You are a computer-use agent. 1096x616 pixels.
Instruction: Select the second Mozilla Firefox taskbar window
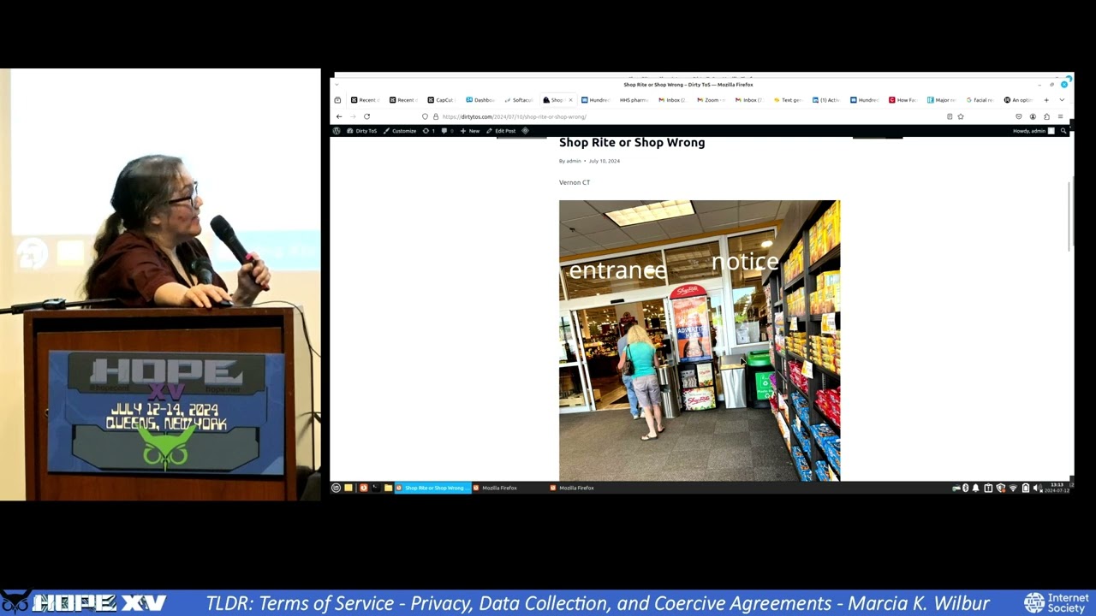509,488
